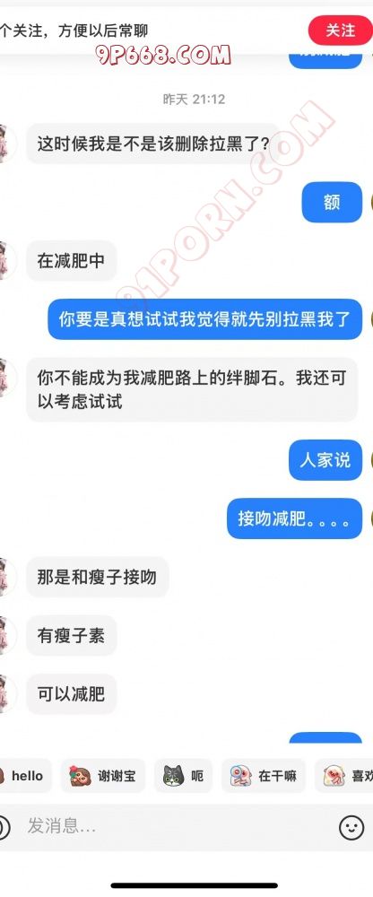Focus the 发消息 message input field
The image size is (373, 897).
coord(178,826)
